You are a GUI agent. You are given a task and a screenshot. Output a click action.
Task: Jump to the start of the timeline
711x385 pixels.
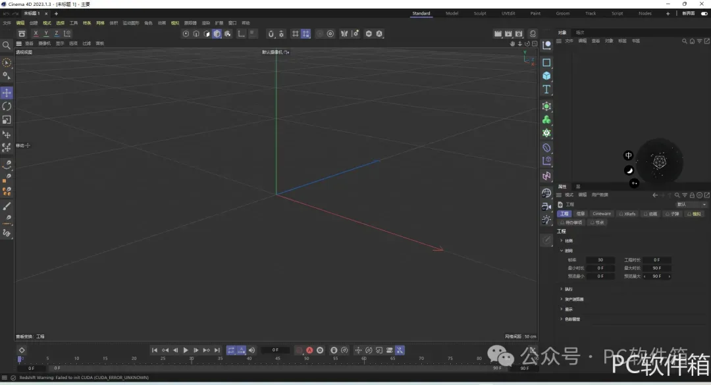coord(154,350)
